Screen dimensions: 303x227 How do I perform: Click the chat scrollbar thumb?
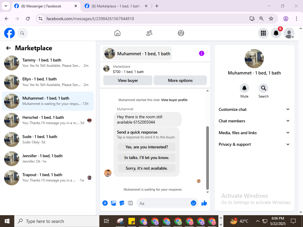pos(207,158)
